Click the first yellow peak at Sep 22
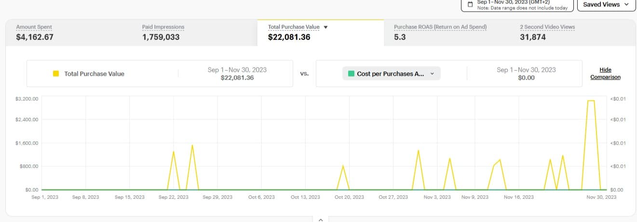Image resolution: width=637 pixels, height=222 pixels. pos(173,151)
